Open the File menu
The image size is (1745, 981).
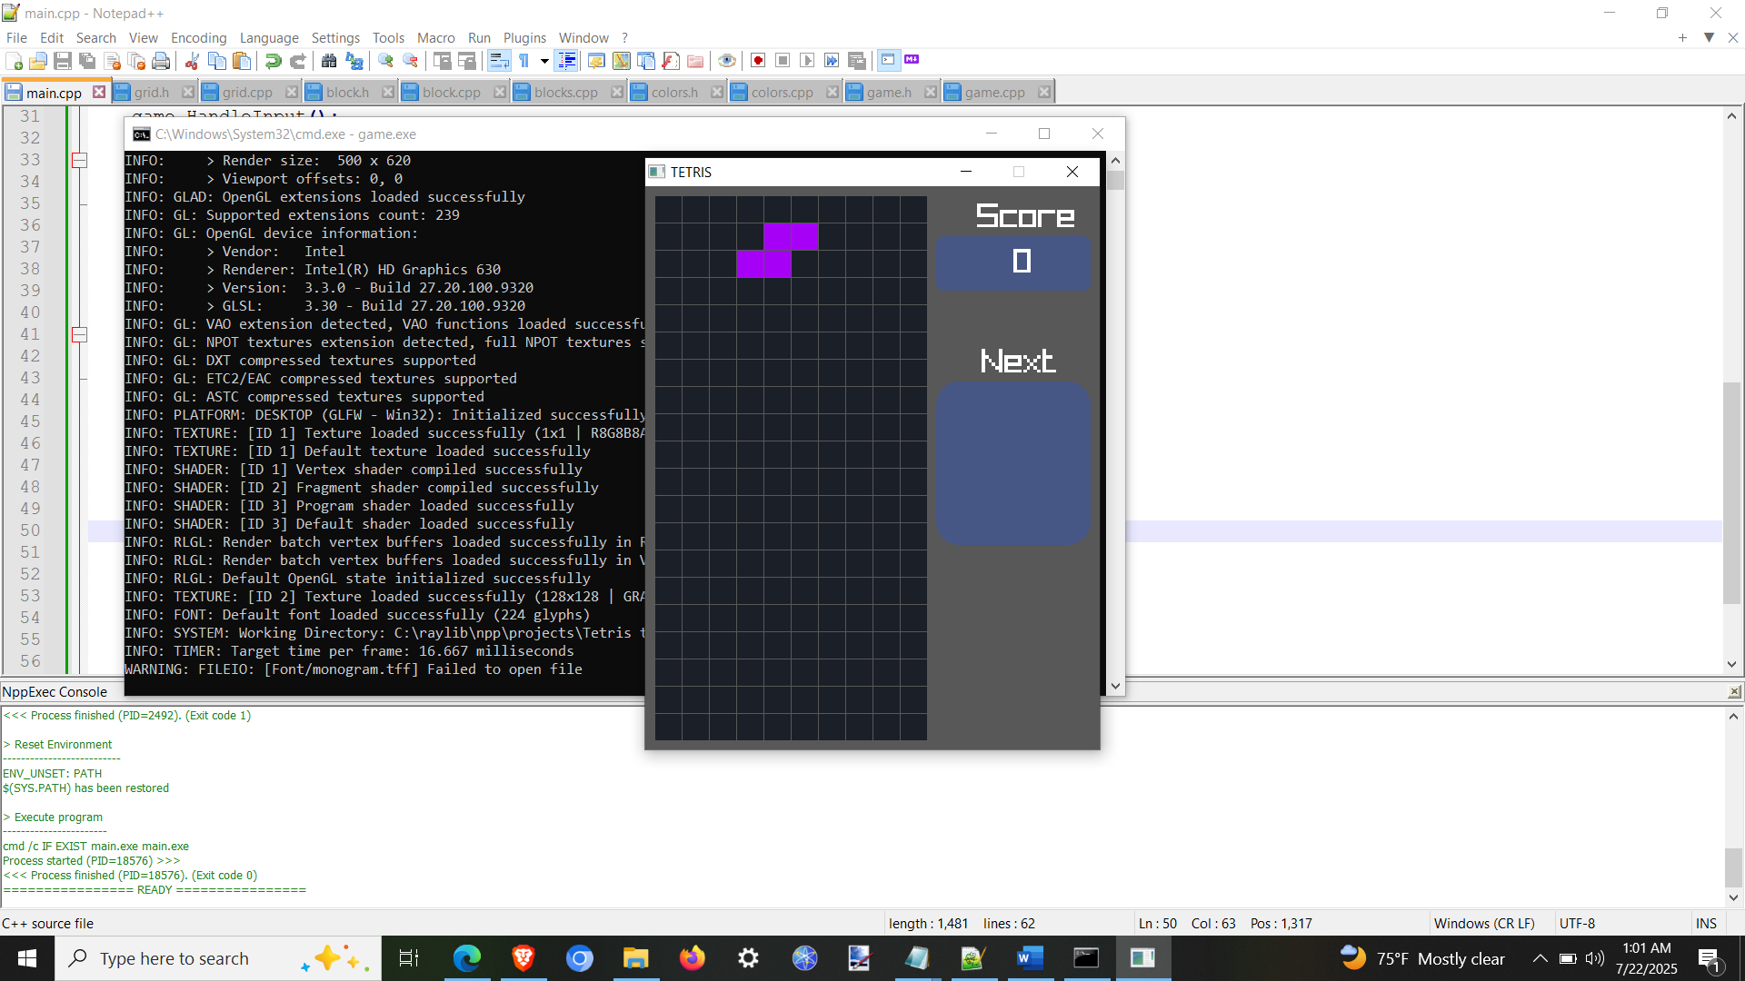click(16, 37)
